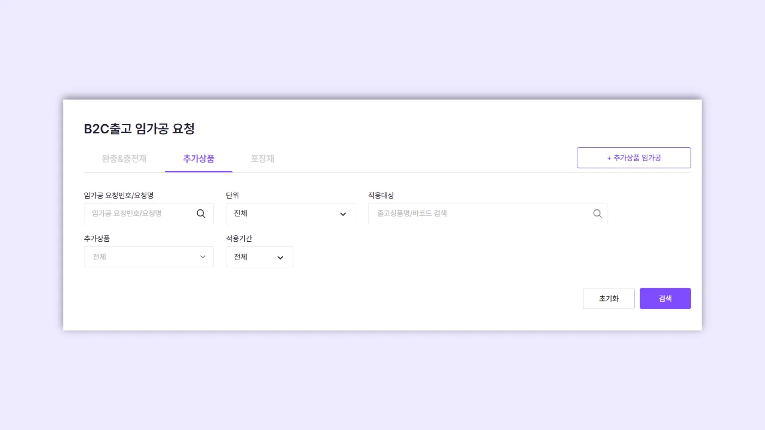Switch to the 완충&충전재 tab
765x430 pixels.
click(124, 158)
